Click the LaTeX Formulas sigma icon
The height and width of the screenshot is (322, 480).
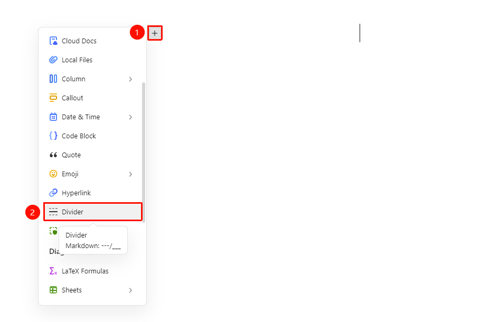click(x=53, y=271)
